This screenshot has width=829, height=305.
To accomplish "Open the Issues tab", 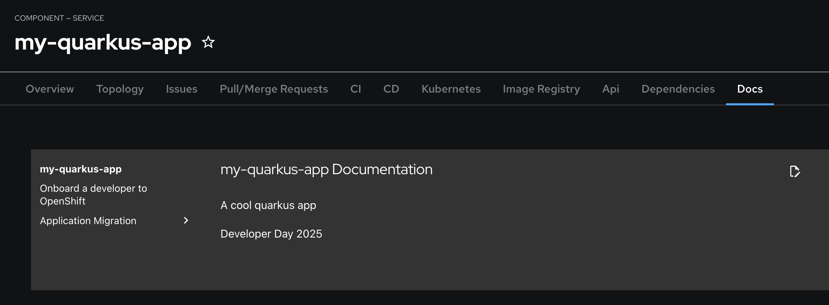I will click(x=181, y=89).
